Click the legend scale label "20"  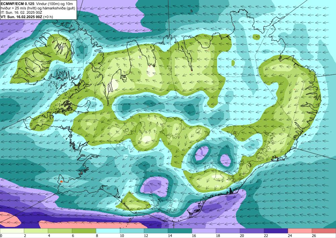(242, 236)
